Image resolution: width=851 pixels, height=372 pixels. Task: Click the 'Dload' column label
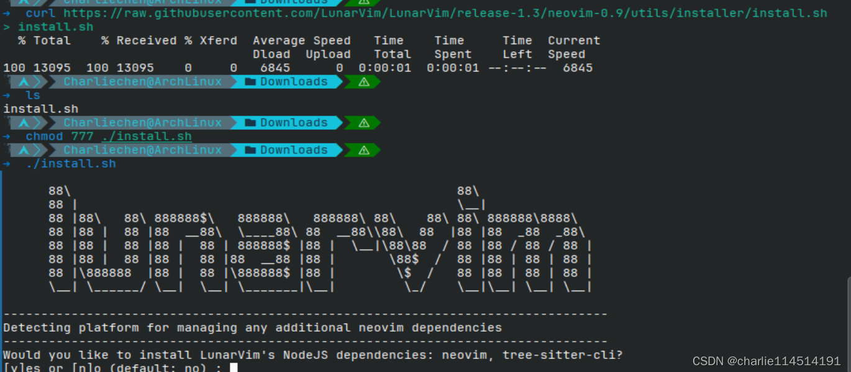click(x=271, y=54)
